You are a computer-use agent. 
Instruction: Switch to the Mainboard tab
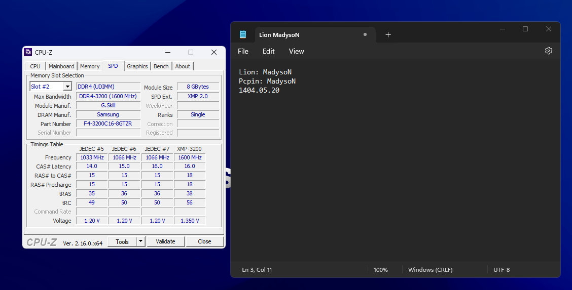(x=61, y=66)
